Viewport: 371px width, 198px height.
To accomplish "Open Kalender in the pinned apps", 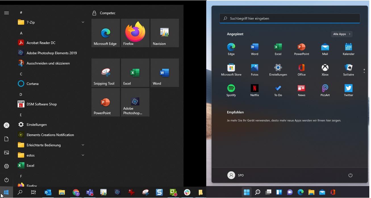I will [x=349, y=49].
